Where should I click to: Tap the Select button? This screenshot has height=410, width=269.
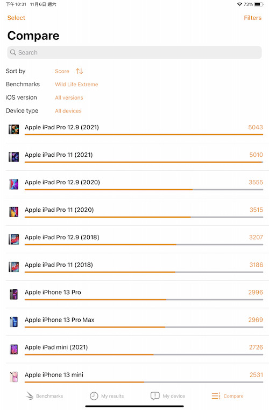click(16, 18)
